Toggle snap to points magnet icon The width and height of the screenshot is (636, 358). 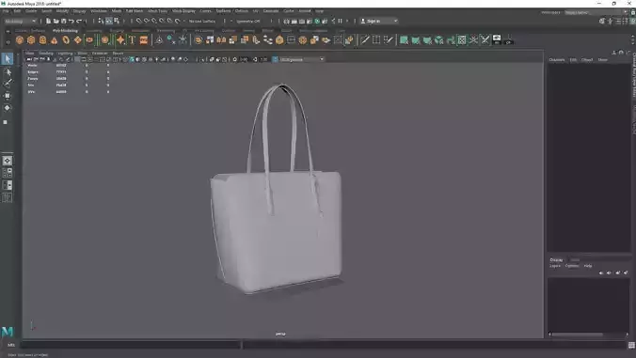154,21
